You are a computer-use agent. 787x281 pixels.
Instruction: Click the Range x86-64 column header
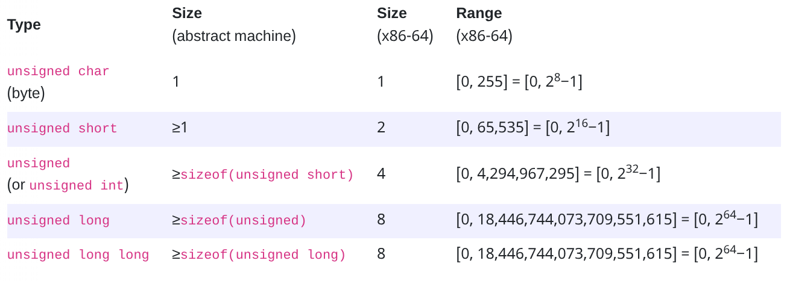484,25
